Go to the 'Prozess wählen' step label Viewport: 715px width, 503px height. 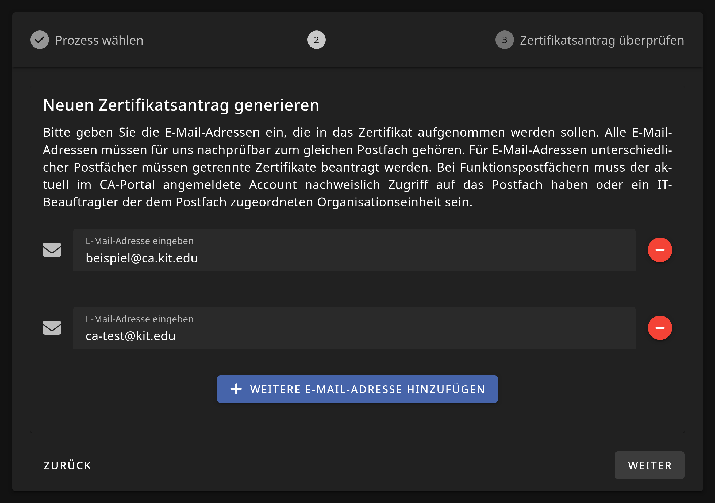pyautogui.click(x=99, y=40)
